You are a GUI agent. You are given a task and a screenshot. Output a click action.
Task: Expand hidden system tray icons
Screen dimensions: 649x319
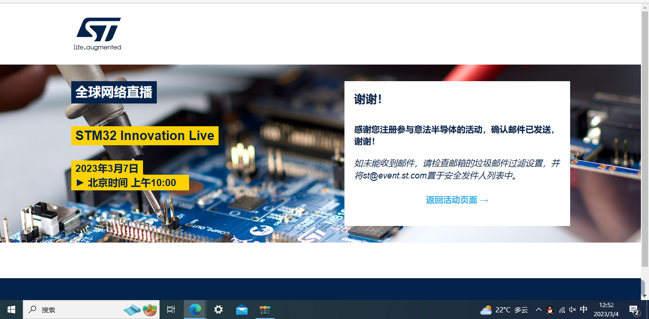click(x=538, y=310)
